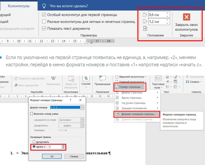Toggle 'Включить номер главы' checkbox
205x165 pixels.
32,114
